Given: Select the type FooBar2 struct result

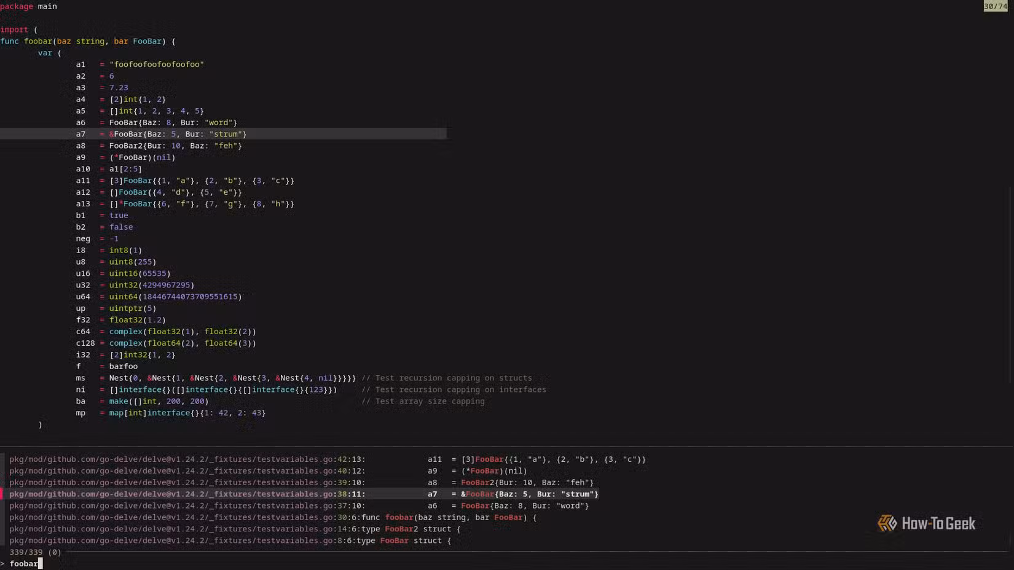Looking at the screenshot, I should pos(235,529).
